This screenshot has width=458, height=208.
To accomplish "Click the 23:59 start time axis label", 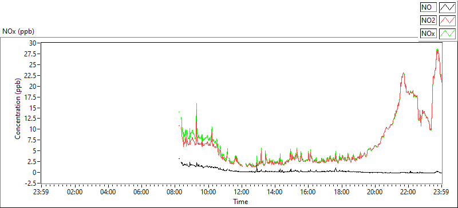I will coord(42,192).
